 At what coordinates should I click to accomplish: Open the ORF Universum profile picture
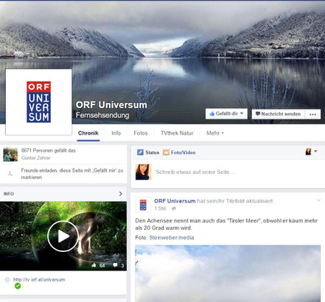38,102
